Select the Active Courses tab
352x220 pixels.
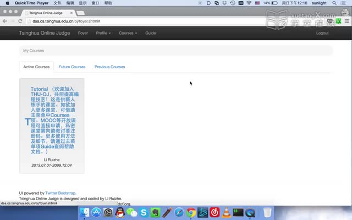coord(36,67)
